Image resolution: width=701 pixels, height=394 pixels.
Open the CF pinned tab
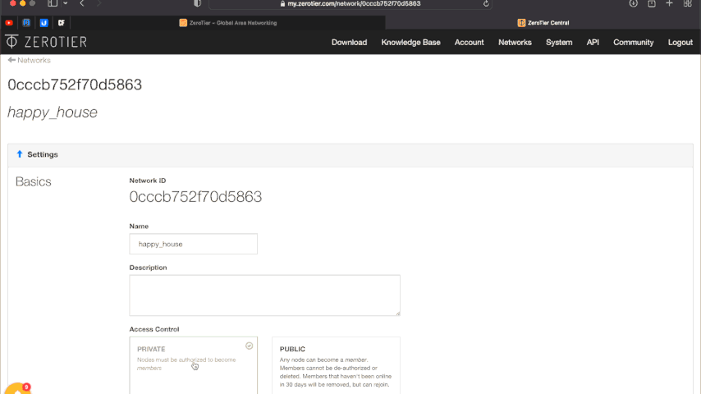coord(62,23)
